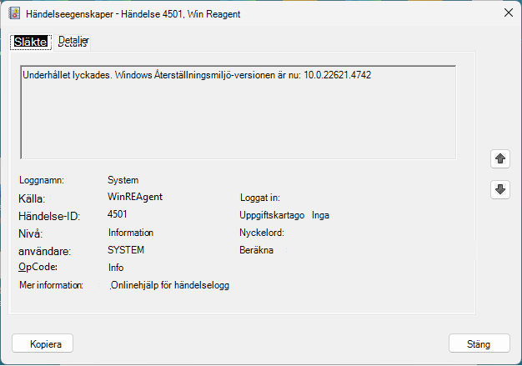Click the Loggat in: label

[x=260, y=198]
